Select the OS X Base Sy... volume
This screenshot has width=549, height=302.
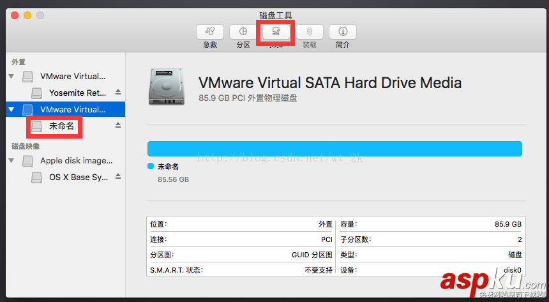(78, 177)
